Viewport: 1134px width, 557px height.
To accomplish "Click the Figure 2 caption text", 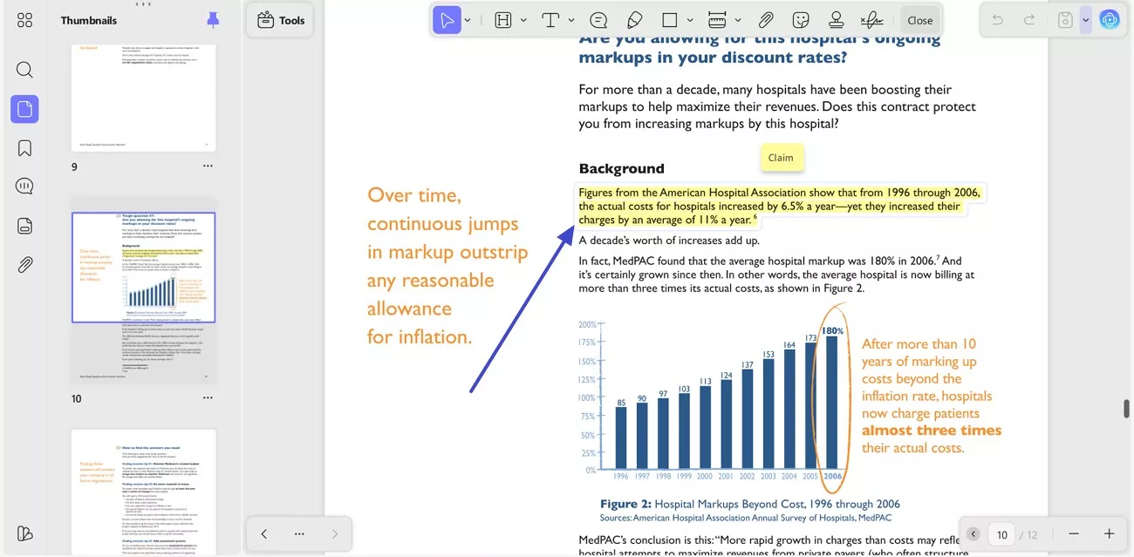I will [750, 504].
